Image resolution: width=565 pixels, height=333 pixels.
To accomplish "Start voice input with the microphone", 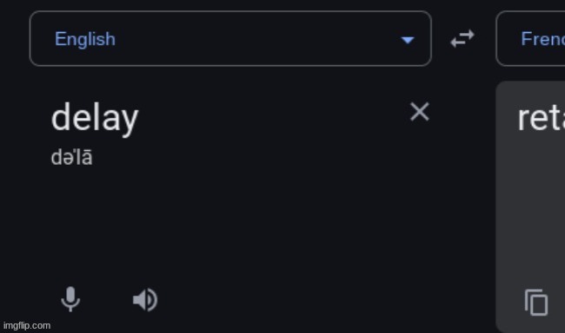I will [70, 299].
